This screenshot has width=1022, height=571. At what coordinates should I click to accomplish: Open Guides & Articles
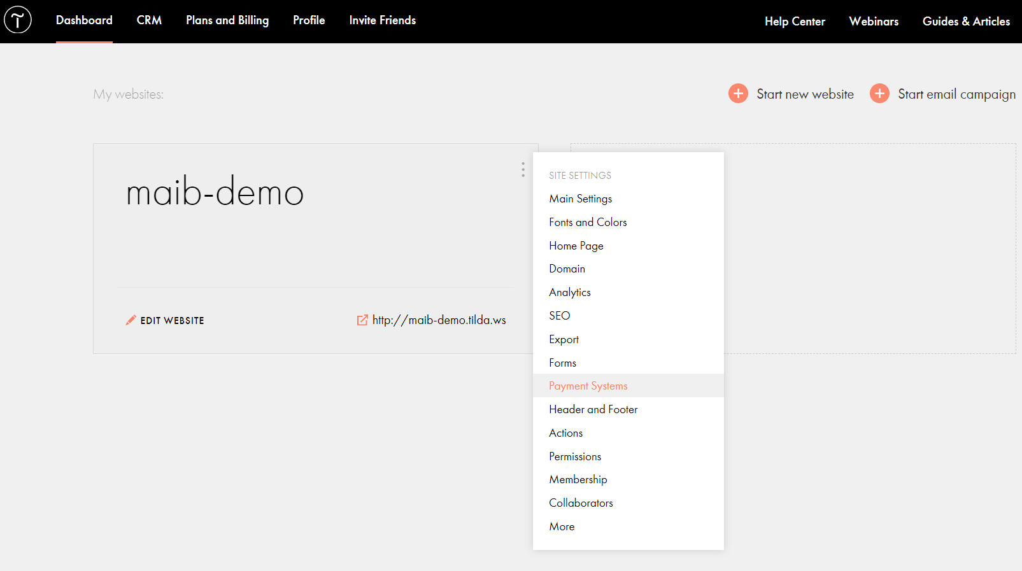click(966, 21)
